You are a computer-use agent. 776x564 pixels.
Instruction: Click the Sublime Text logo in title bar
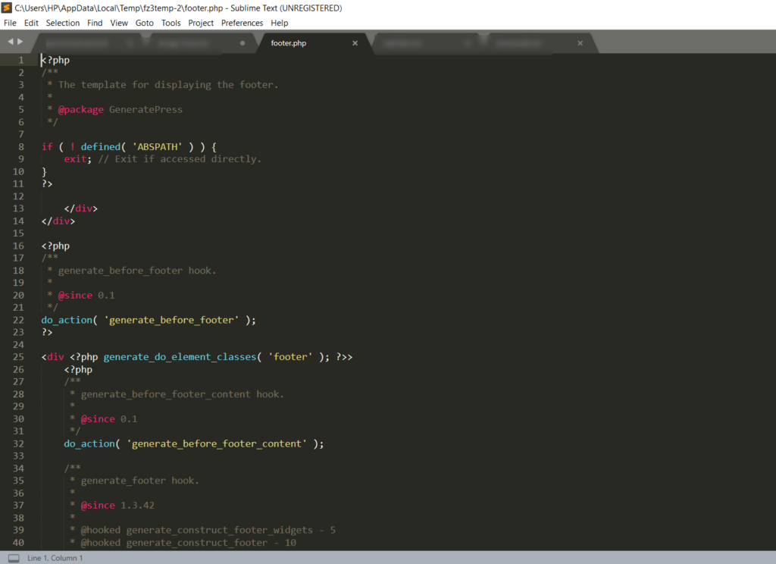[x=6, y=8]
